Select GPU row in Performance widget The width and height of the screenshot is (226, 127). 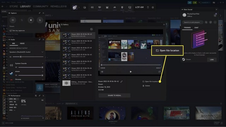[x=13, y=102]
